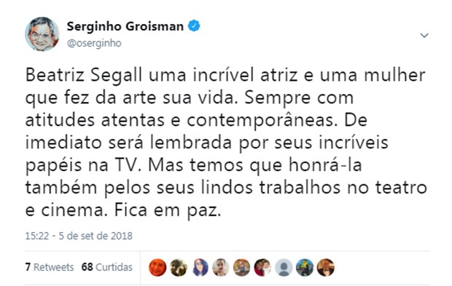This screenshot has width=452, height=286.
Task: Open the orange-toned figure liker avatar
Action: pyautogui.click(x=241, y=267)
